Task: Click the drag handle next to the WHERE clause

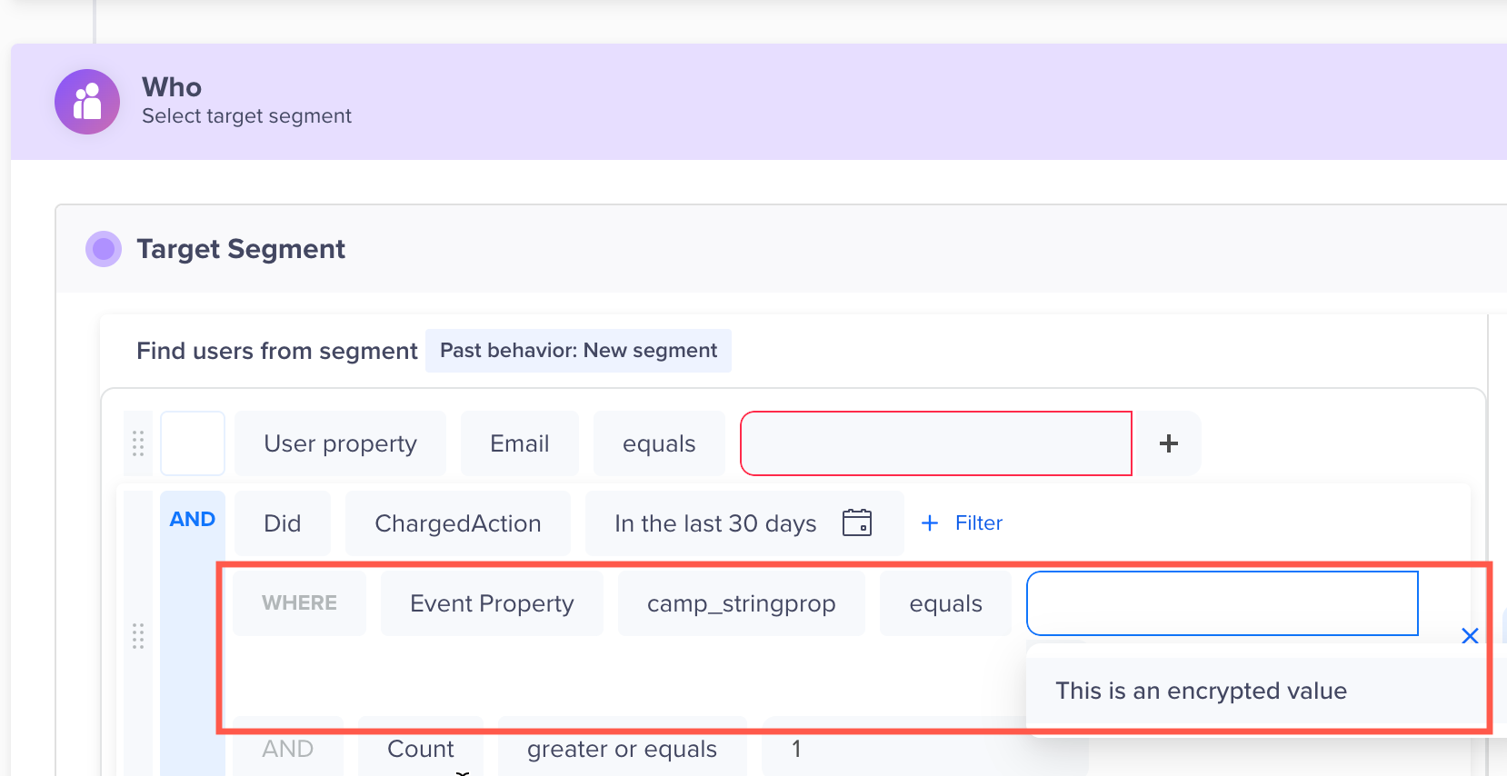Action: click(138, 638)
